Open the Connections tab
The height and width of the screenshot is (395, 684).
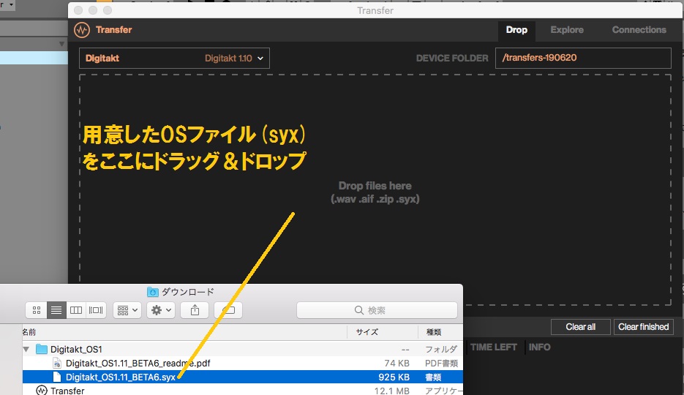pyautogui.click(x=639, y=30)
